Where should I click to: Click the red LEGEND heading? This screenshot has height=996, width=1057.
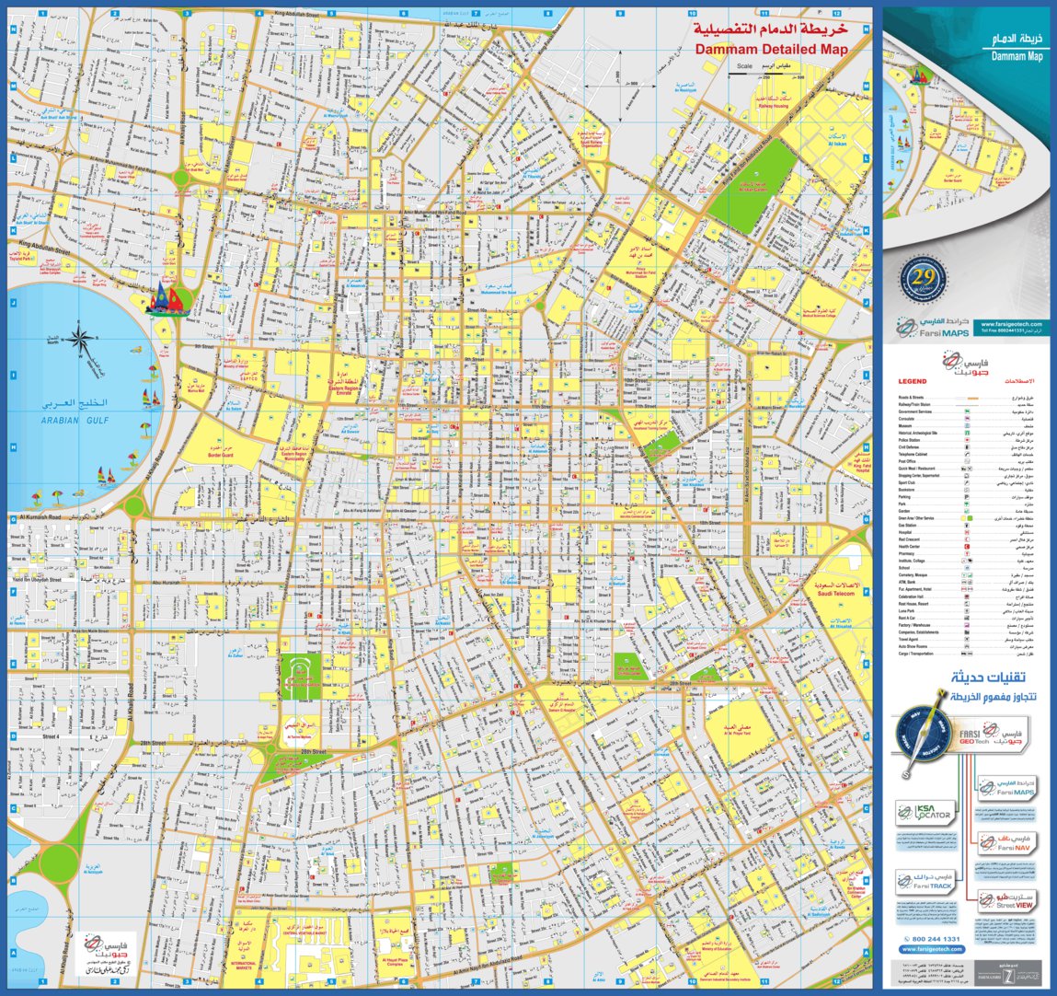click(913, 381)
